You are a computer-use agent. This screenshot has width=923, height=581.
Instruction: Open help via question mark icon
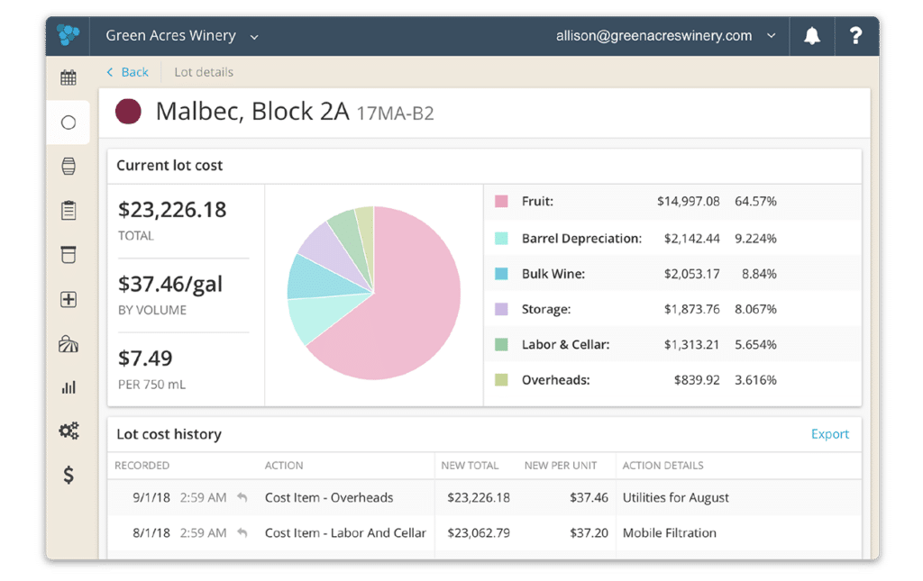[855, 36]
